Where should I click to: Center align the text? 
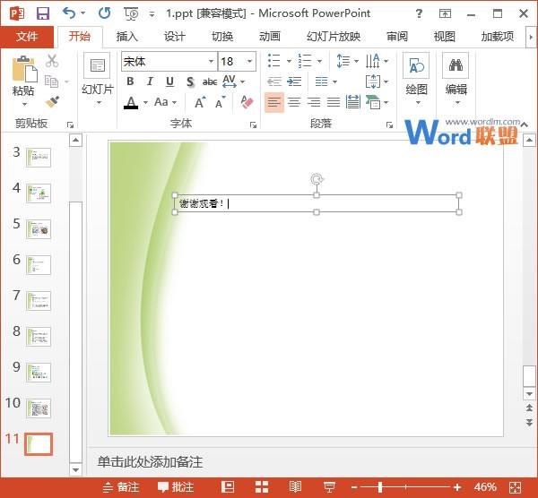294,102
